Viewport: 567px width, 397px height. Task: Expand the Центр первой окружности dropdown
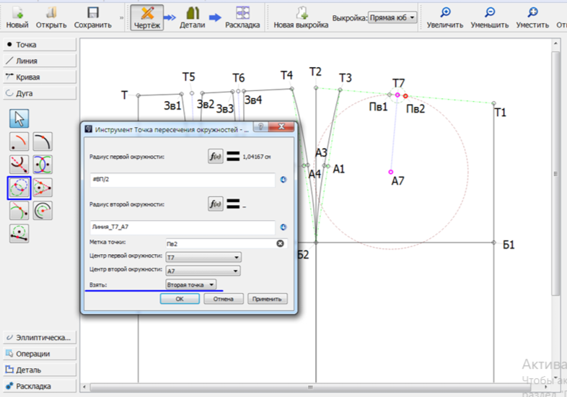[x=203, y=257]
